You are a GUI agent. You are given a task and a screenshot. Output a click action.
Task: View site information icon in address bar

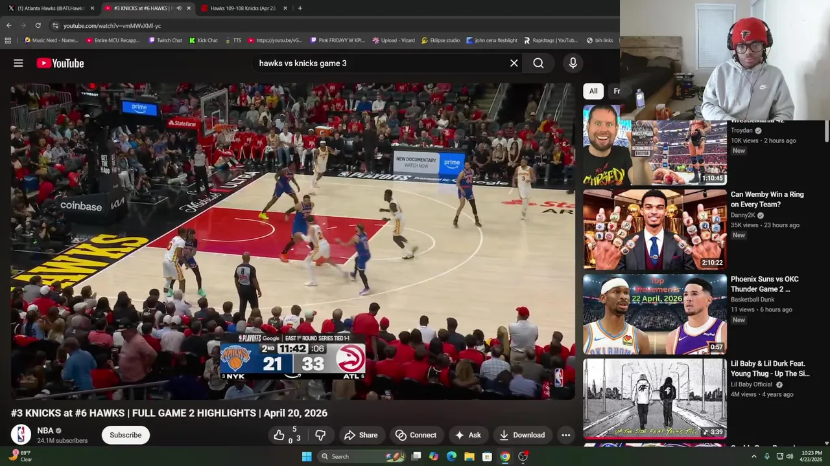coord(55,25)
